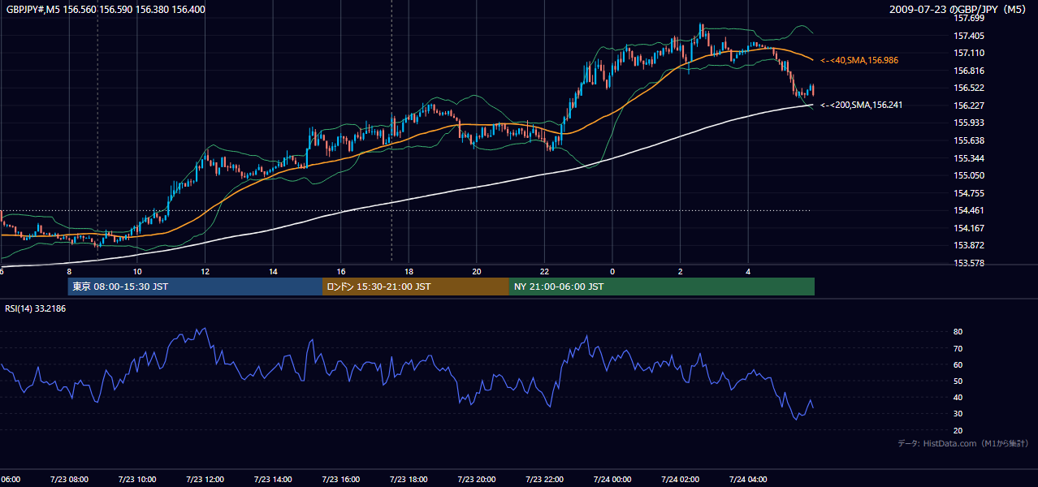Select the NY 21:00-06:00 JST session bar
This screenshot has height=487, width=1038.
pos(662,287)
